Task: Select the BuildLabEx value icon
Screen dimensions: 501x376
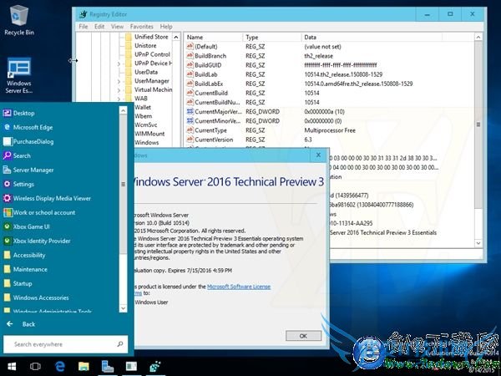Action: [x=190, y=84]
